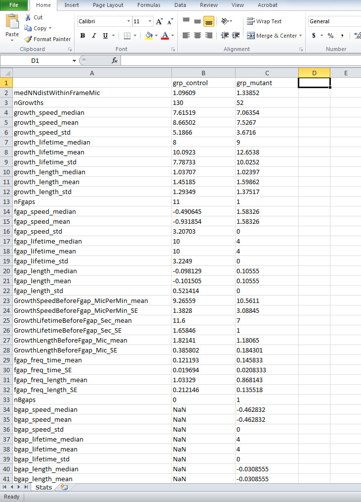The height and width of the screenshot is (502, 361).
Task: Select the Stats sheet tab
Action: [44, 487]
